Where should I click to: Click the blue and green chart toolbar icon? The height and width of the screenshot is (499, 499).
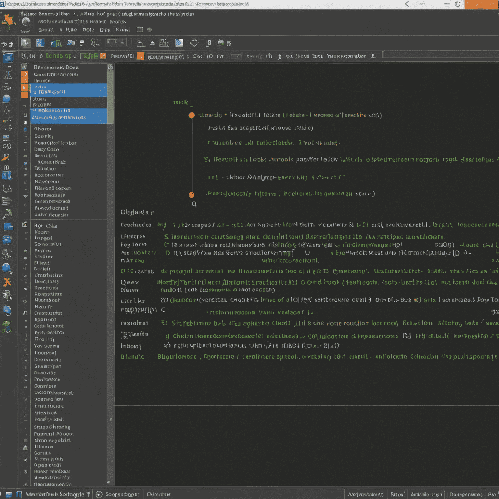click(x=56, y=43)
